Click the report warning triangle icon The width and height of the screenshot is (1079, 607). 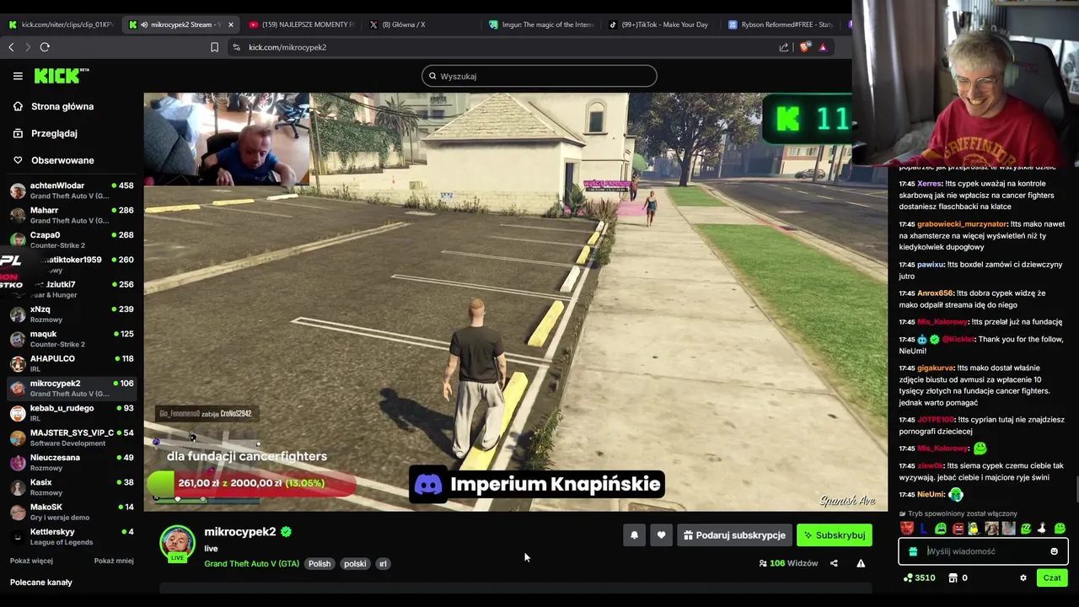point(861,563)
